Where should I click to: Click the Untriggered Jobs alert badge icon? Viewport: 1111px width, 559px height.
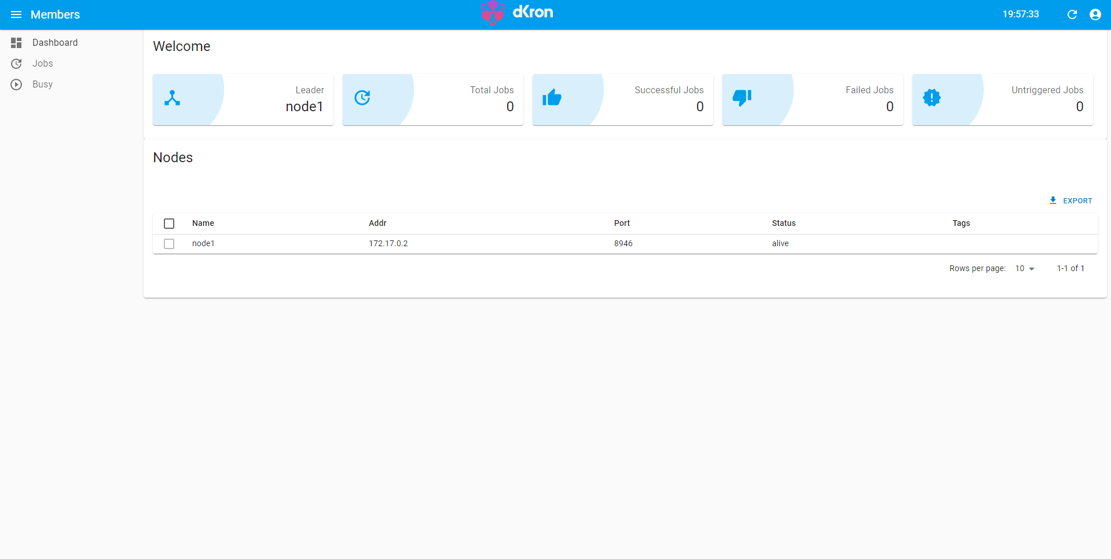pyautogui.click(x=932, y=98)
